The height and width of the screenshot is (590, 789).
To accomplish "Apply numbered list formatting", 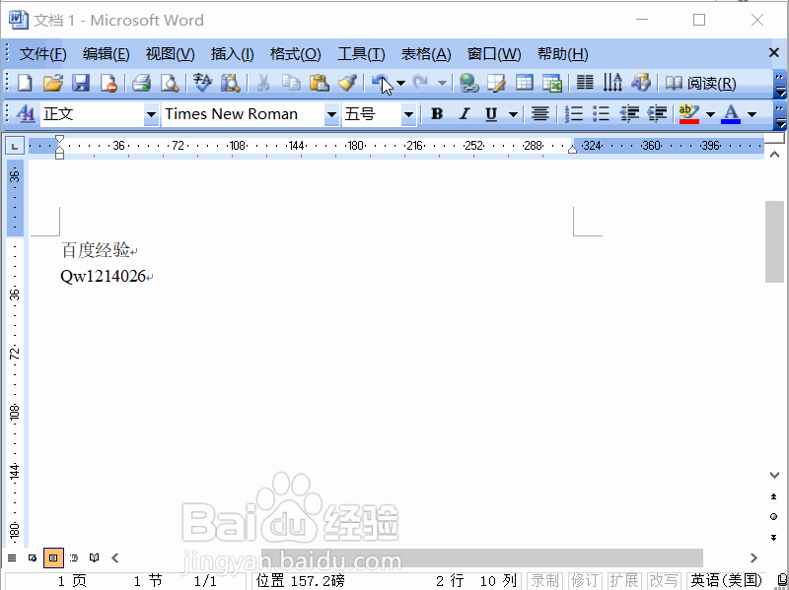I will click(574, 114).
